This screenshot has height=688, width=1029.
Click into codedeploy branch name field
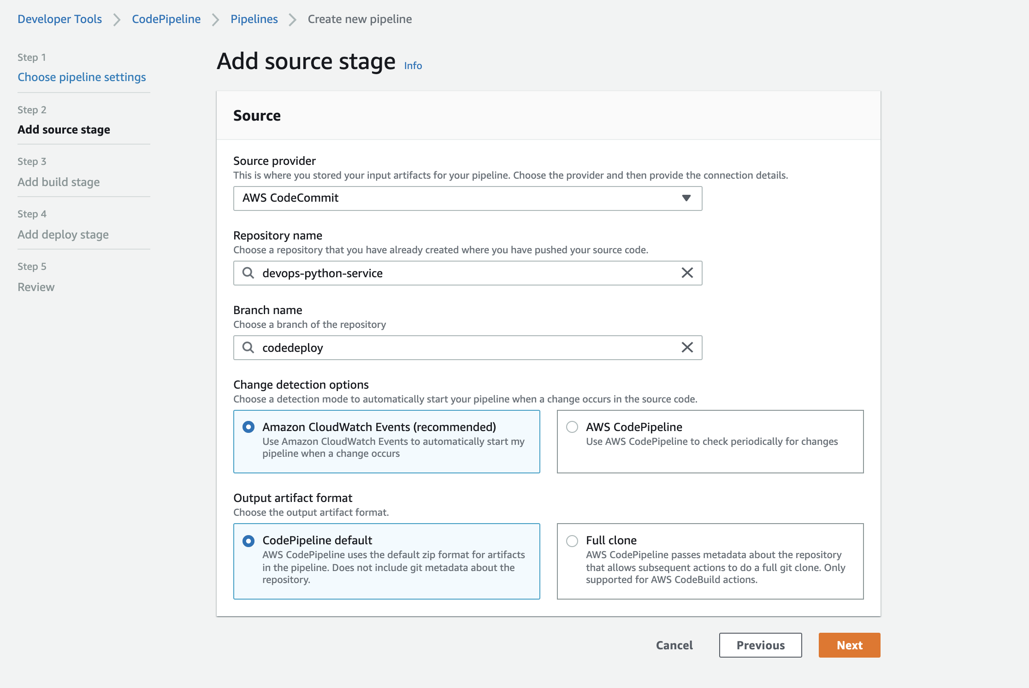(x=461, y=348)
